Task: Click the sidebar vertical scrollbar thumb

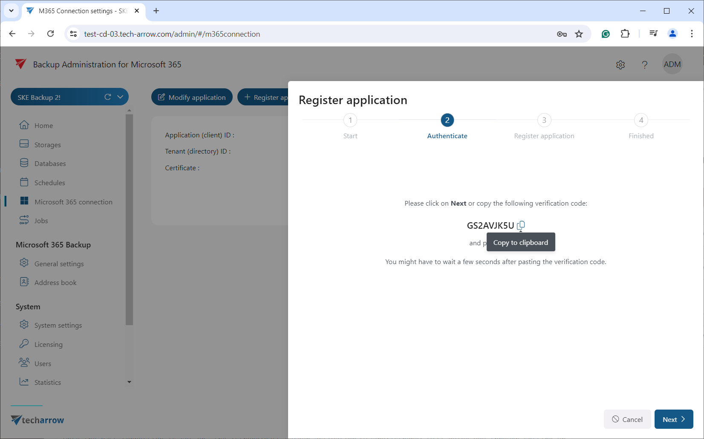Action: (129, 219)
